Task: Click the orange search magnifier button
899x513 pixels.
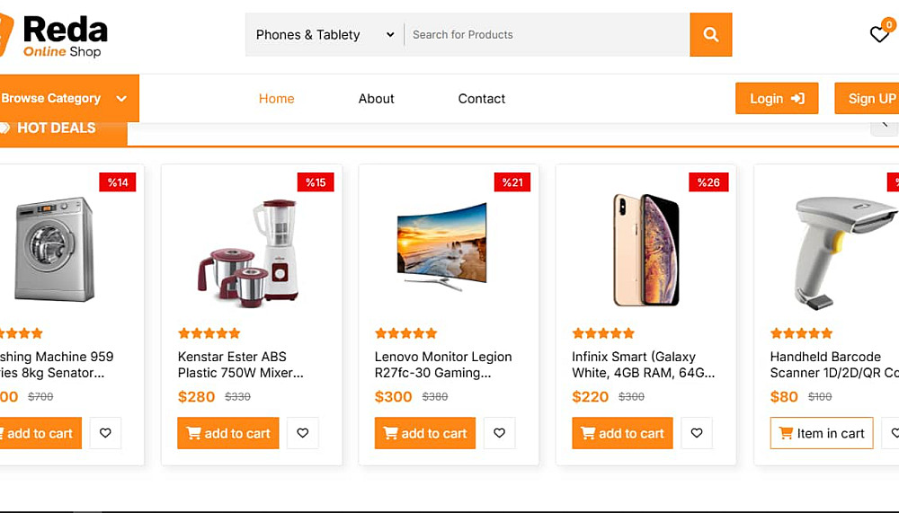Action: point(710,35)
